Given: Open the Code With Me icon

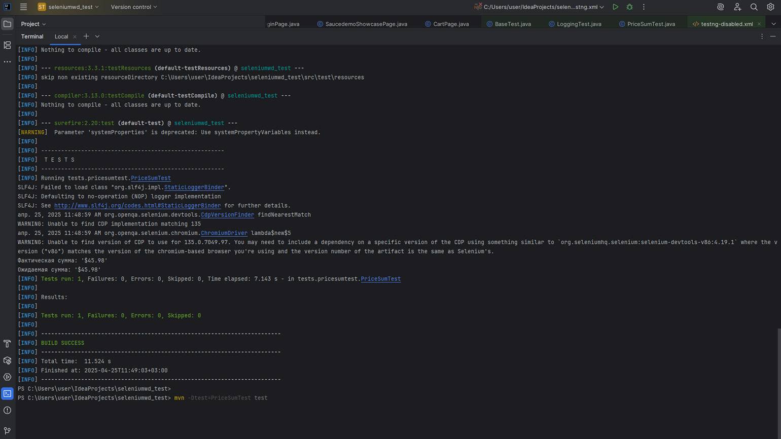Looking at the screenshot, I should click(737, 7).
